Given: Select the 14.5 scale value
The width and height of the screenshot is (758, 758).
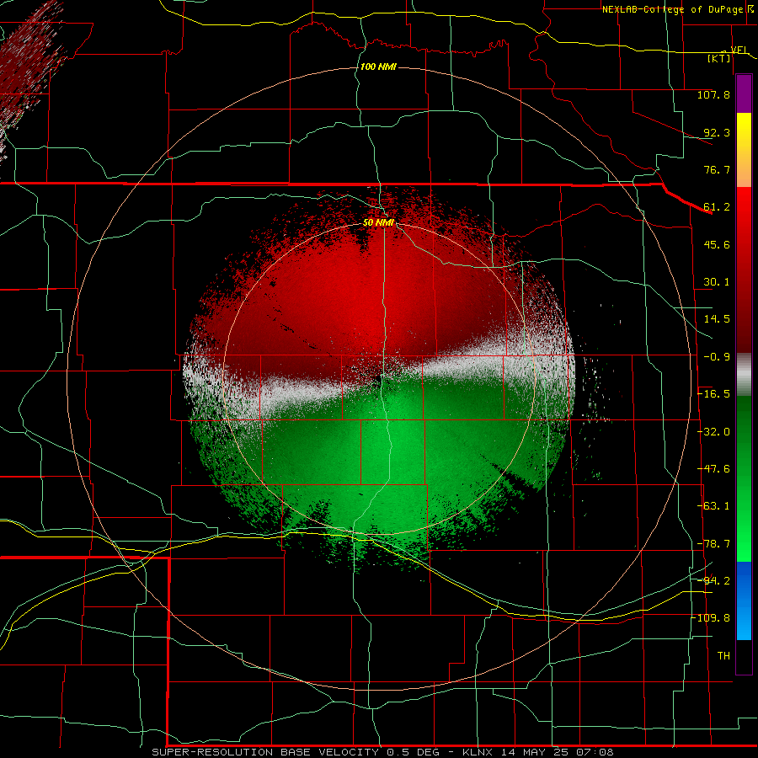Looking at the screenshot, I should pos(717,319).
